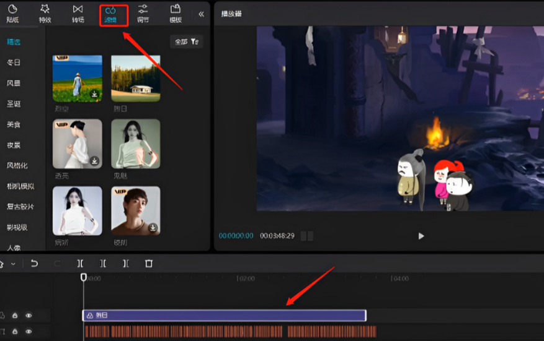Open the 贴纸 stickers panel
This screenshot has width=544, height=341.
[12, 13]
